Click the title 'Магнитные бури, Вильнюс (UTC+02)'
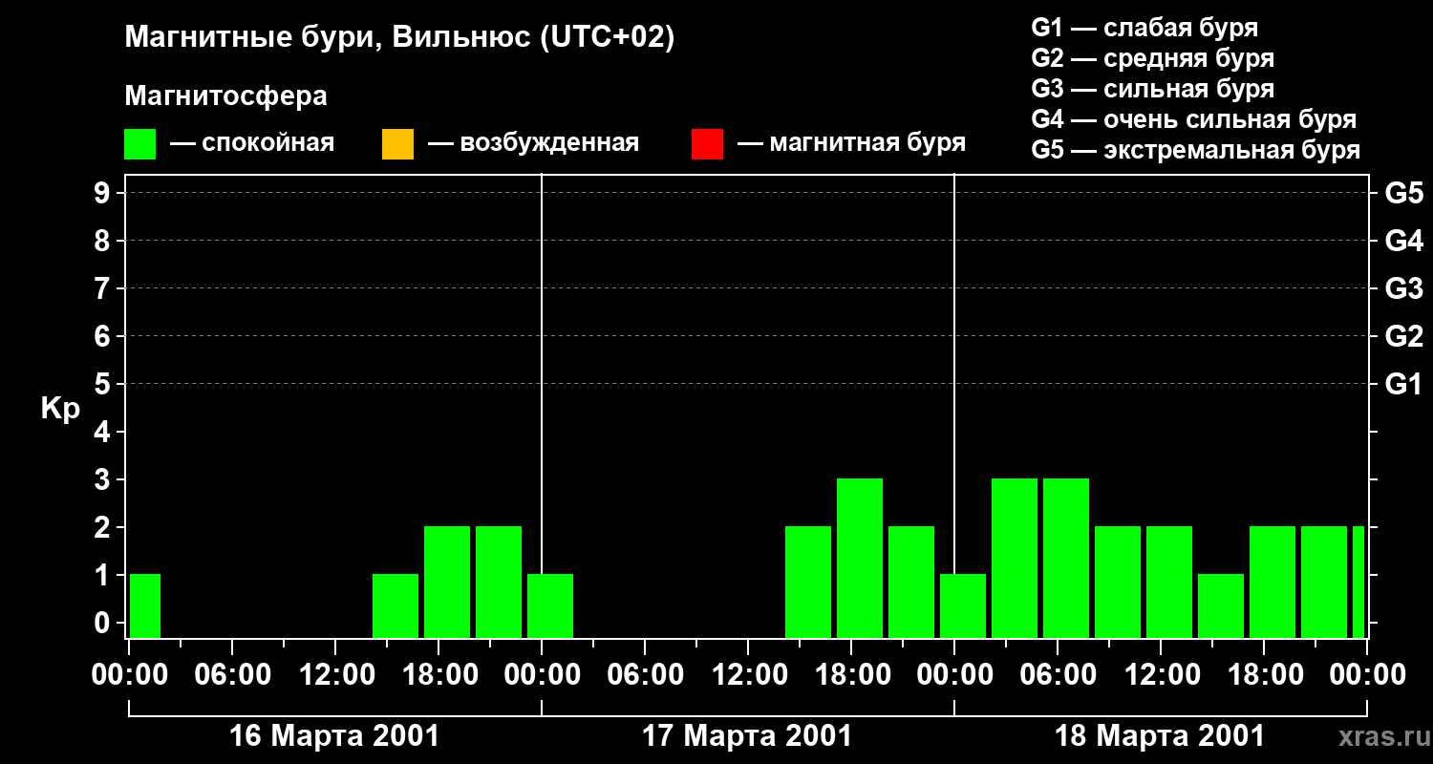The width and height of the screenshot is (1433, 764). 399,38
